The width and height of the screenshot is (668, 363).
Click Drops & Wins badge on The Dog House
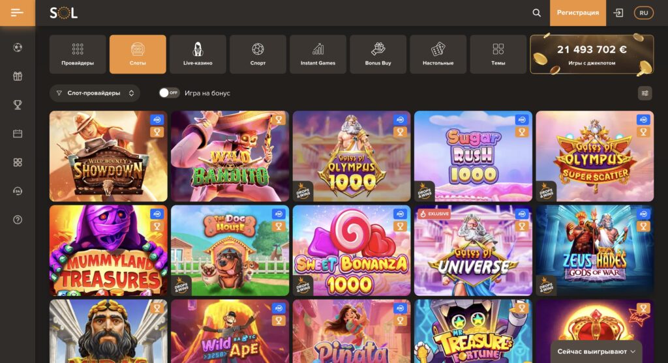[181, 286]
